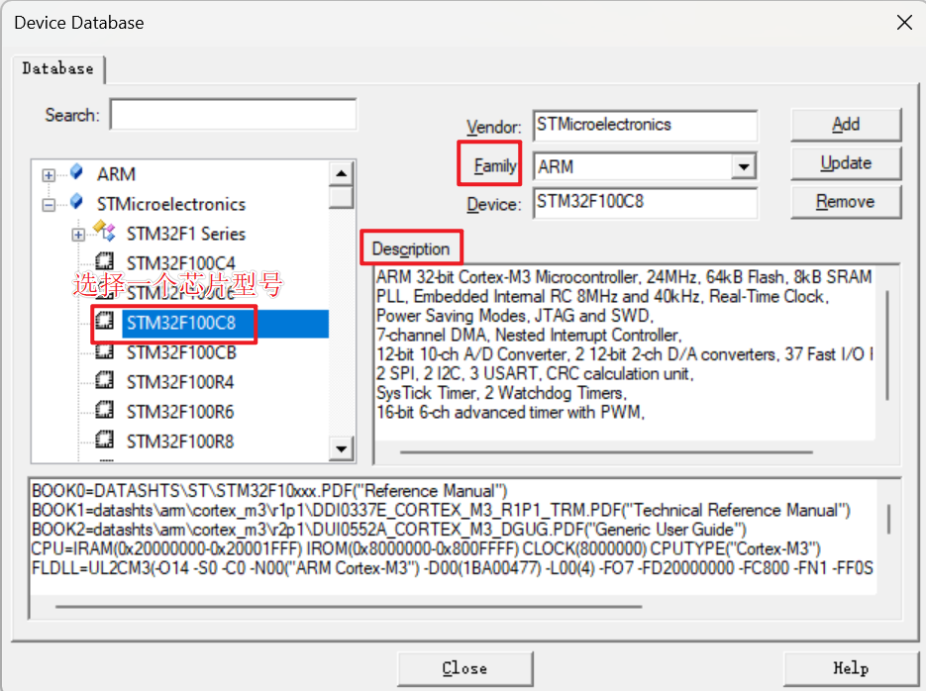
Task: Click description line '2 SPI, 2 I2C, 3 USART'
Action: click(535, 373)
